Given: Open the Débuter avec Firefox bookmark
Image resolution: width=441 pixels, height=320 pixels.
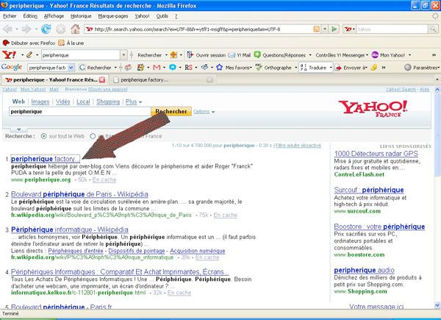Looking at the screenshot, I should (x=29, y=43).
